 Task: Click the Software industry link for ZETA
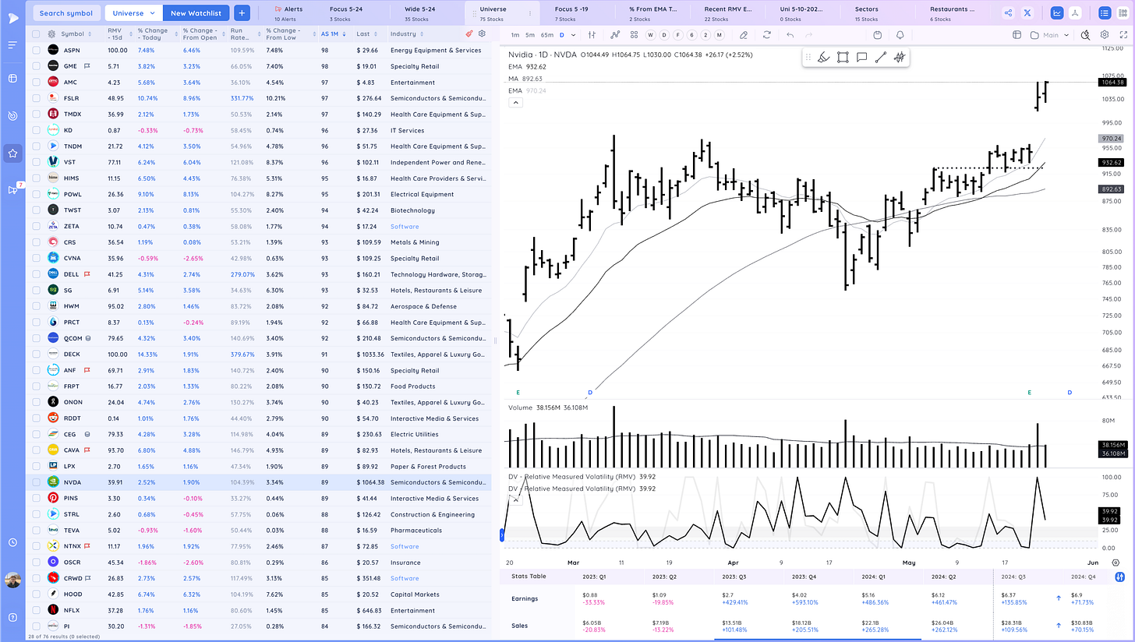(405, 226)
